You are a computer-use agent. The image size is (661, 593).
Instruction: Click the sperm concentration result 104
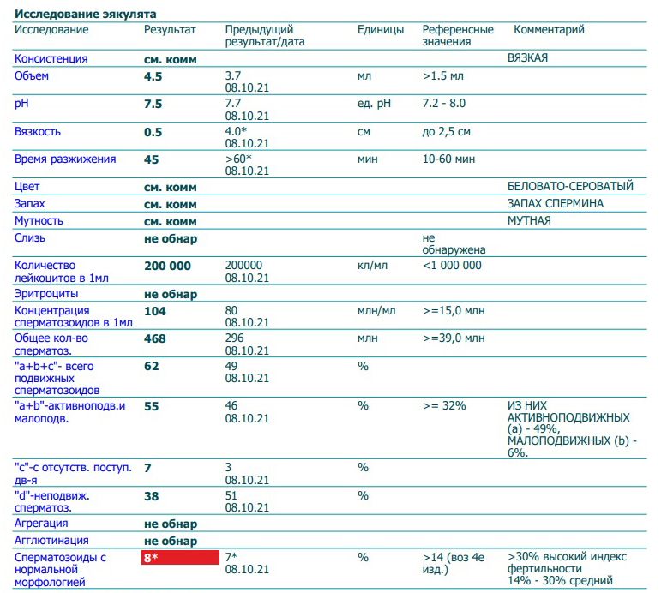coord(155,310)
